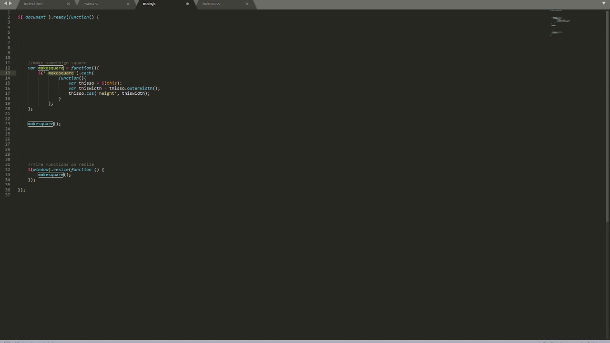
Task: Go to next tab using right arrow
Action: [x=10, y=3]
